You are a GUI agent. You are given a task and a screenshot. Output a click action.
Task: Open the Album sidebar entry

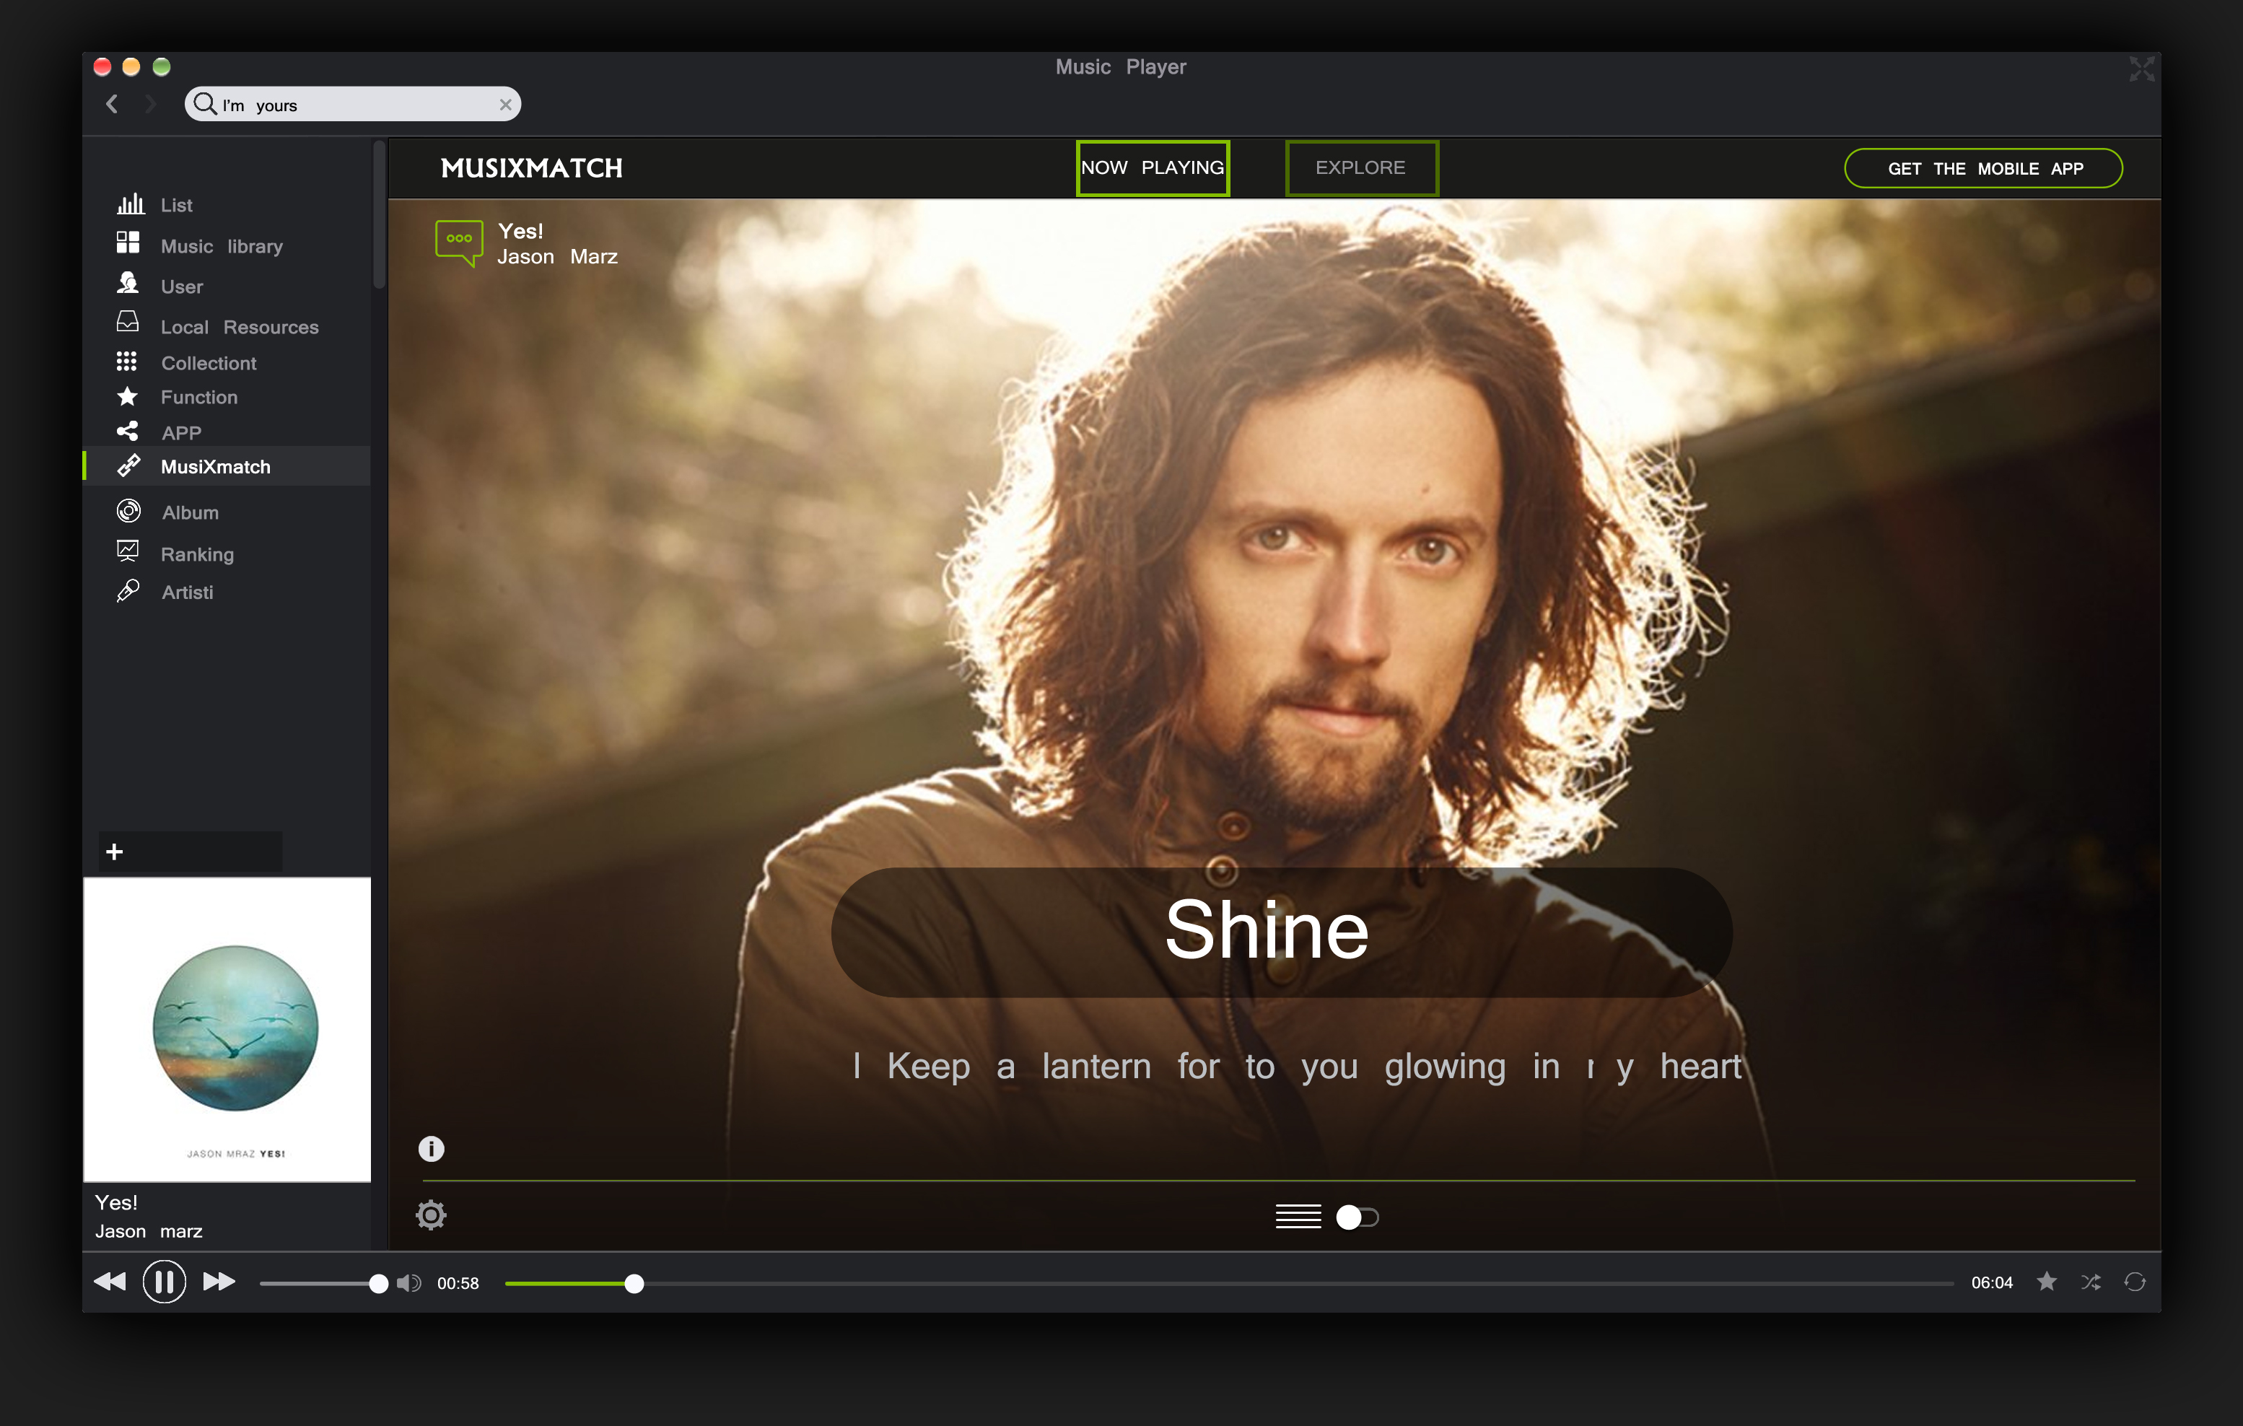[167, 512]
